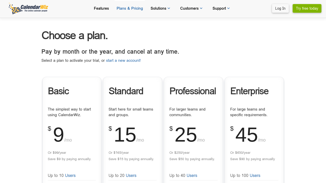Viewport: 326px width, 183px height.
Task: Click the CalendarWiz logo
Action: coord(29,8)
